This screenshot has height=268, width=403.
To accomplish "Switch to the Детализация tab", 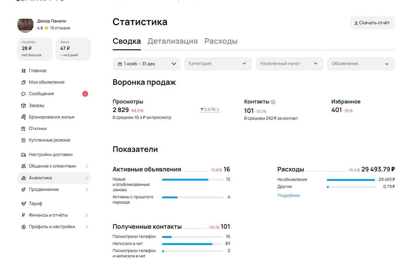I will [173, 41].
